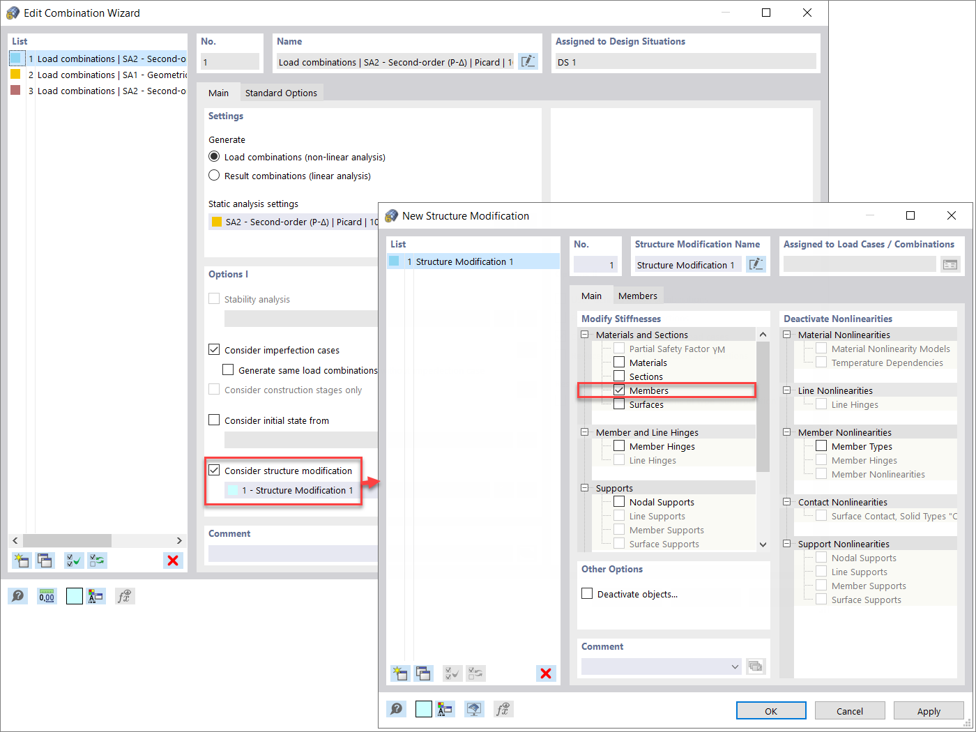This screenshot has width=976, height=732.
Task: Enable Consider initial state from checkbox
Action: point(214,420)
